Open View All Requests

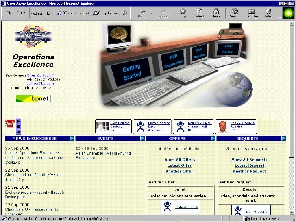coord(249,159)
